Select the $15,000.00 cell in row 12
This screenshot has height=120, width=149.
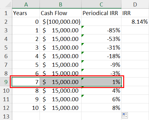tap(60, 108)
